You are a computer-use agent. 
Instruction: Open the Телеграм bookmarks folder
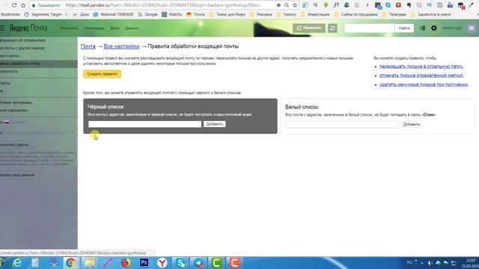click(394, 14)
